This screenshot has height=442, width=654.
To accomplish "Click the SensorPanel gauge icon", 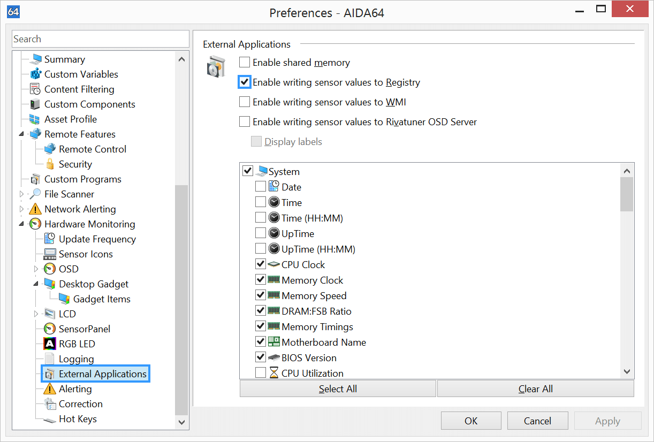I will (x=50, y=329).
